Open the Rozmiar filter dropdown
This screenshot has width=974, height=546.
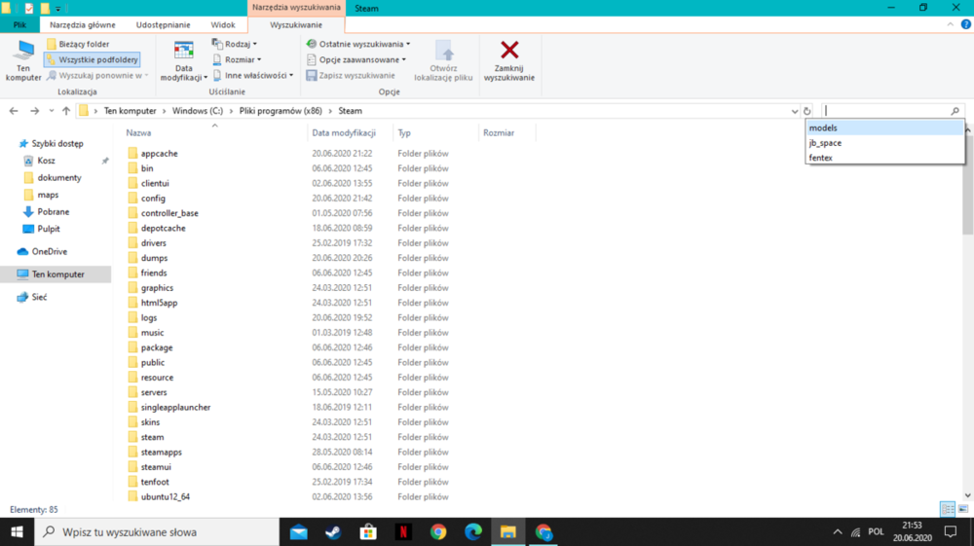[x=237, y=59]
